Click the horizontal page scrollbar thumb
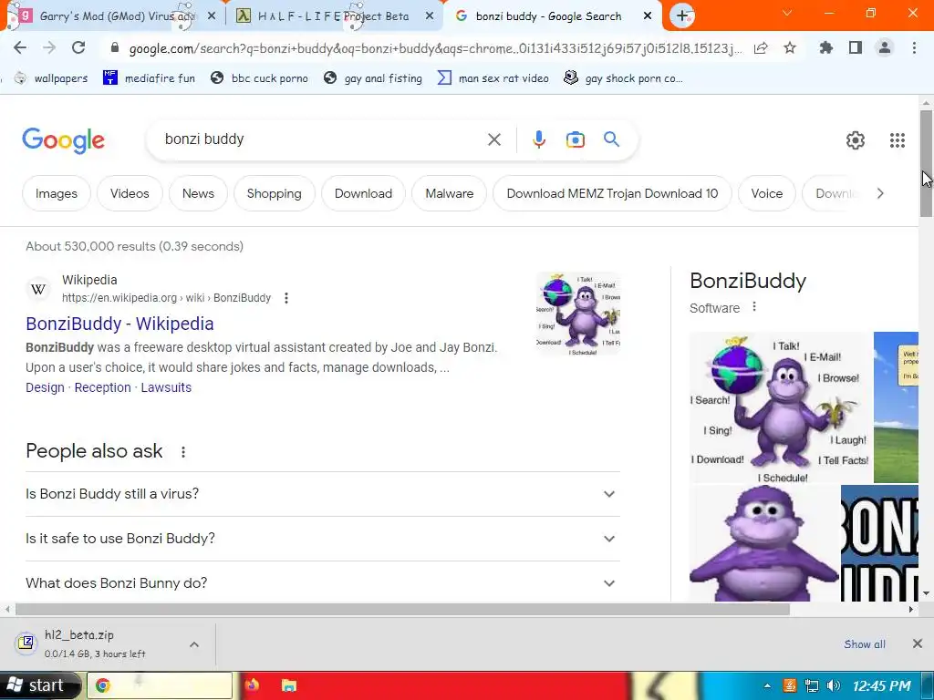 pos(402,610)
